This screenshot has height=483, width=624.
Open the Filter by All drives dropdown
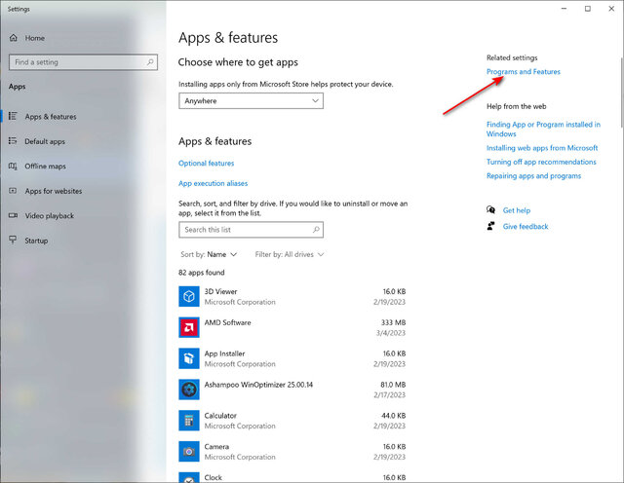tap(290, 254)
